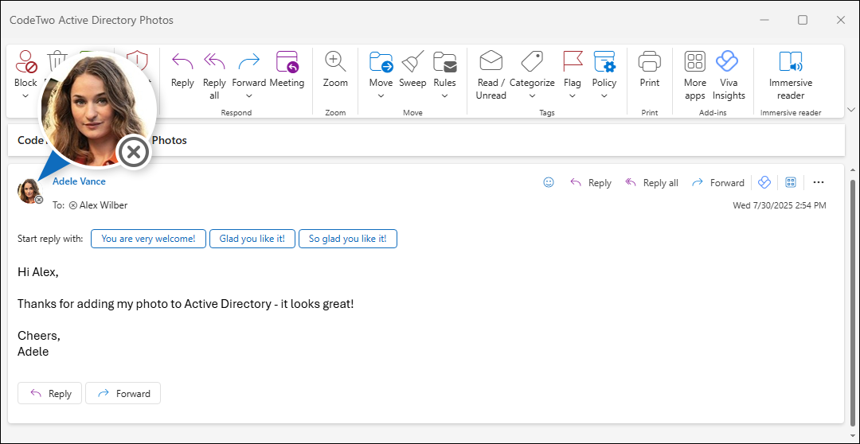Screen dimensions: 860x444
Task: Open the more actions ellipsis menu
Action: click(819, 182)
